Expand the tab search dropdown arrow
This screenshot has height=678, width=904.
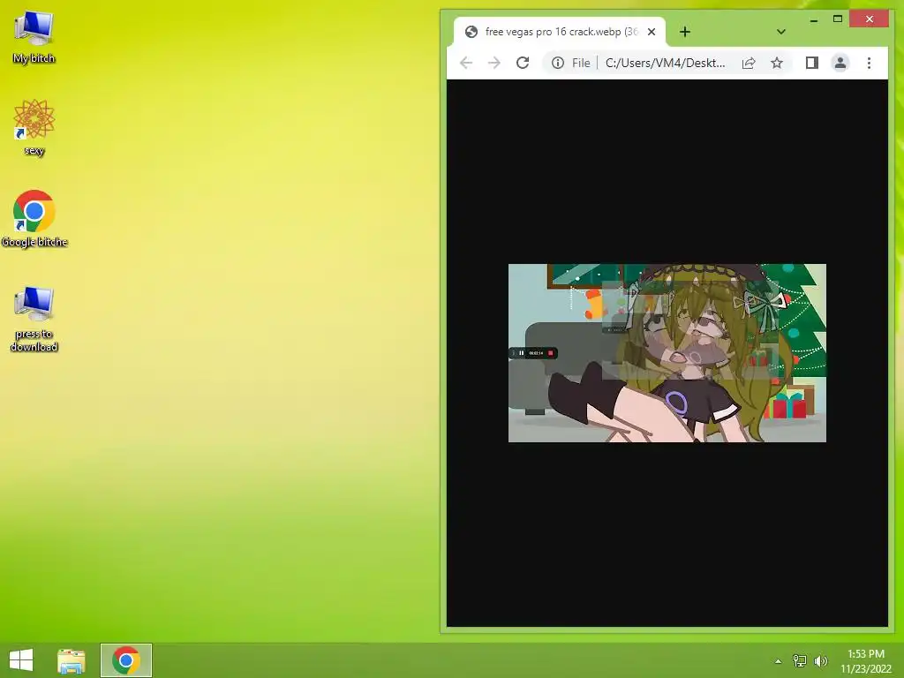[781, 32]
